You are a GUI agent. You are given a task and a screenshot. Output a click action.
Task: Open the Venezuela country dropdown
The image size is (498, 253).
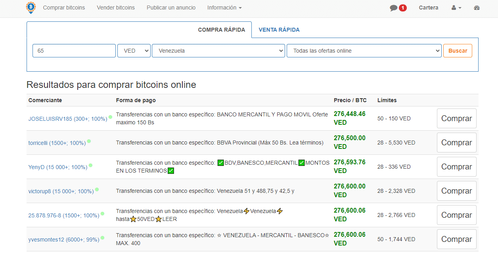pos(218,51)
